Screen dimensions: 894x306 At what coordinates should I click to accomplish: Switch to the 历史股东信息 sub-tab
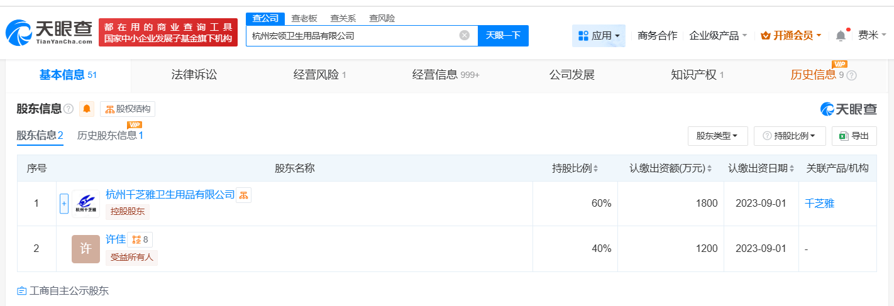(110, 135)
